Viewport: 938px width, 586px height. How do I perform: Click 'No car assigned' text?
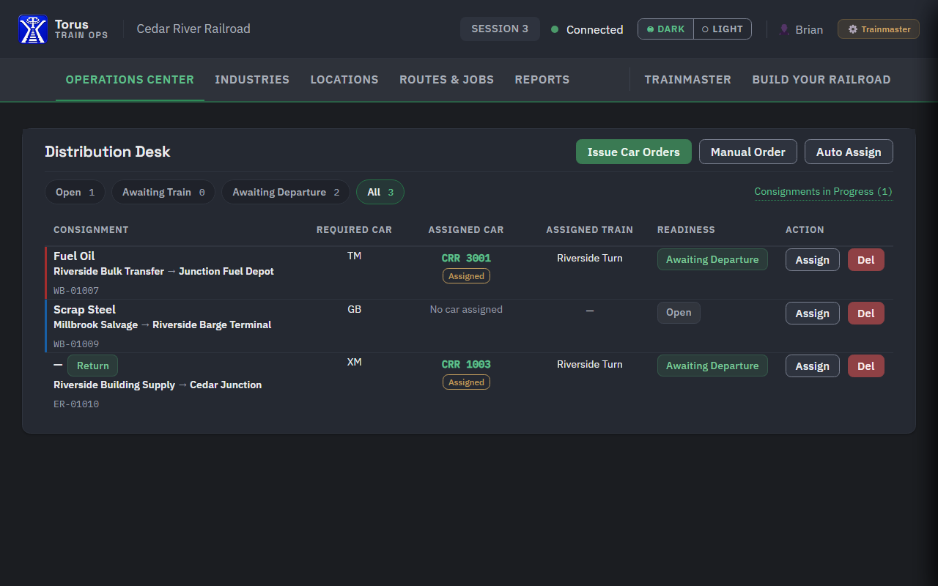(466, 309)
